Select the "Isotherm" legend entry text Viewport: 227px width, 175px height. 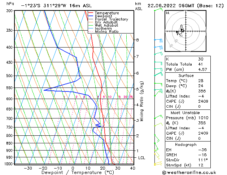coord(103,28)
